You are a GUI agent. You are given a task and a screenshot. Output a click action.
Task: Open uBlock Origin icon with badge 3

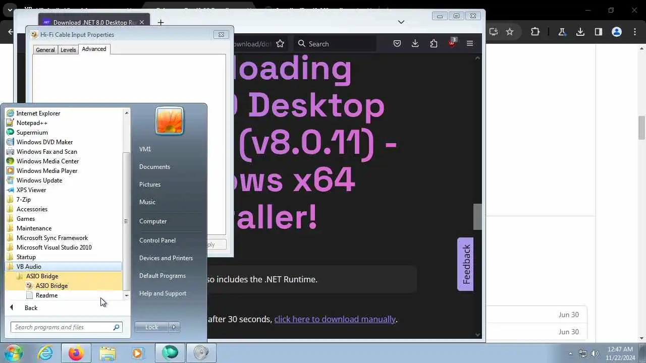click(x=452, y=43)
